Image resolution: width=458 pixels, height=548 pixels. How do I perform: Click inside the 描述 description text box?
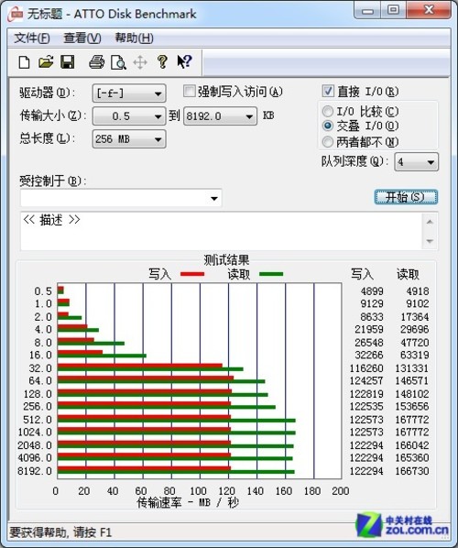pos(222,231)
